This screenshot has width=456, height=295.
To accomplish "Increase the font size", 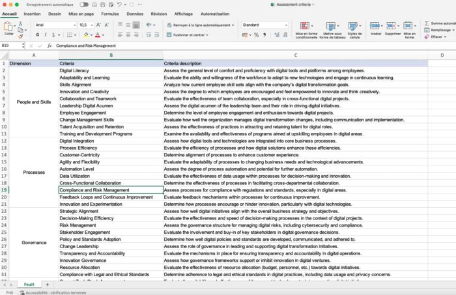I will pos(98,25).
